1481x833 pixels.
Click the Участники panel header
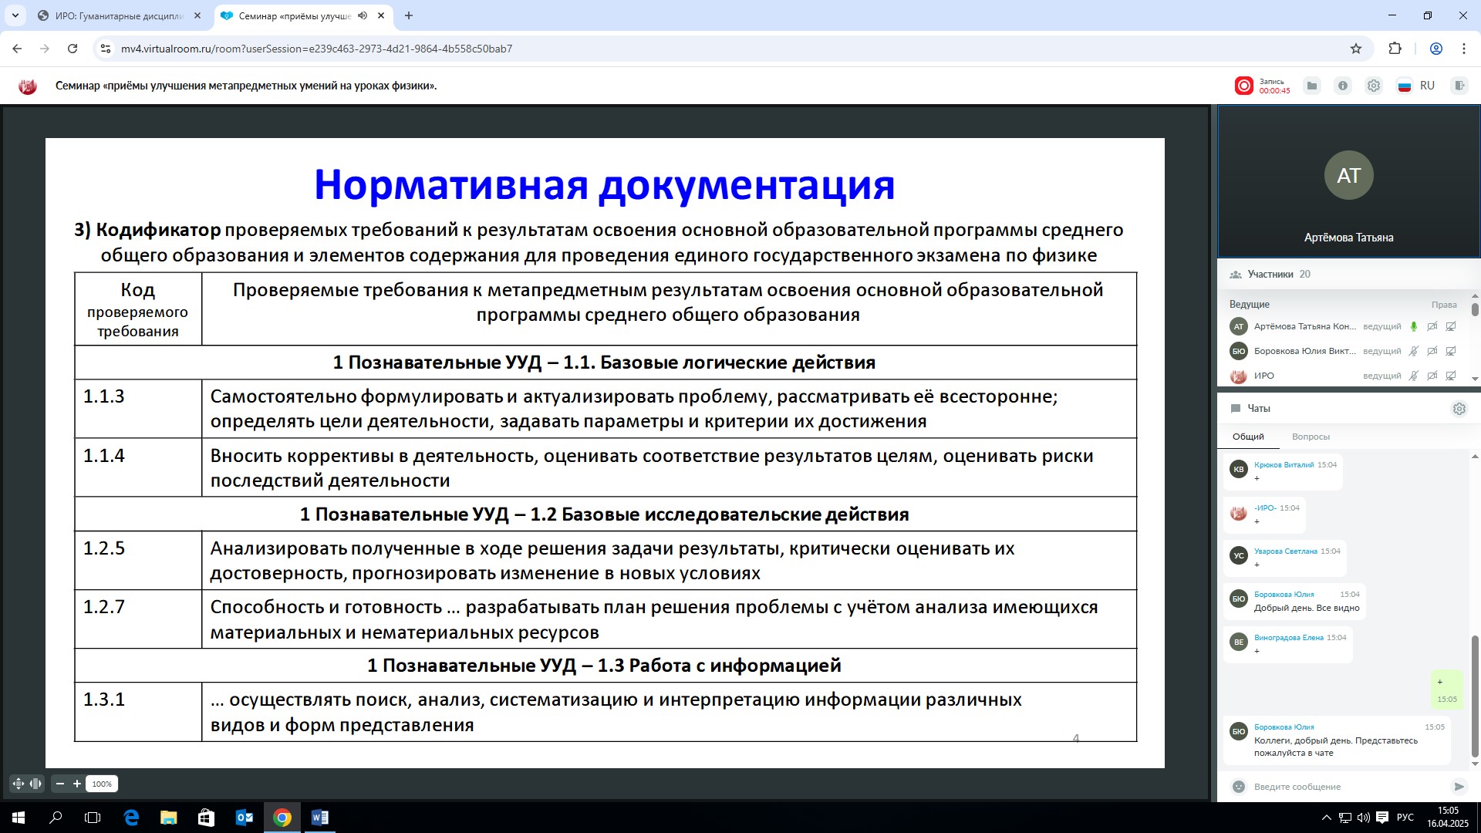pos(1348,274)
